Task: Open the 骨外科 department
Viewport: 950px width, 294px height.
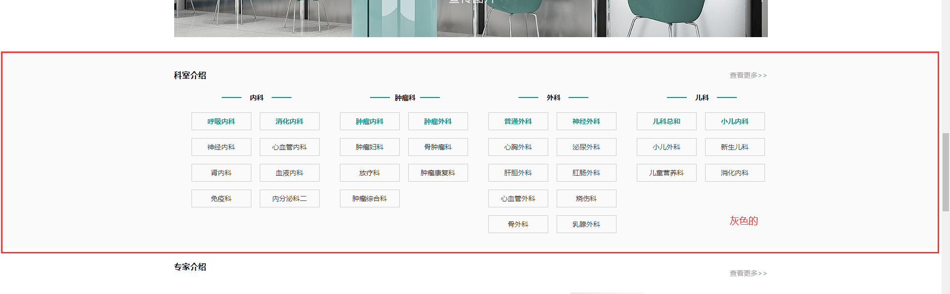Action: tap(518, 224)
